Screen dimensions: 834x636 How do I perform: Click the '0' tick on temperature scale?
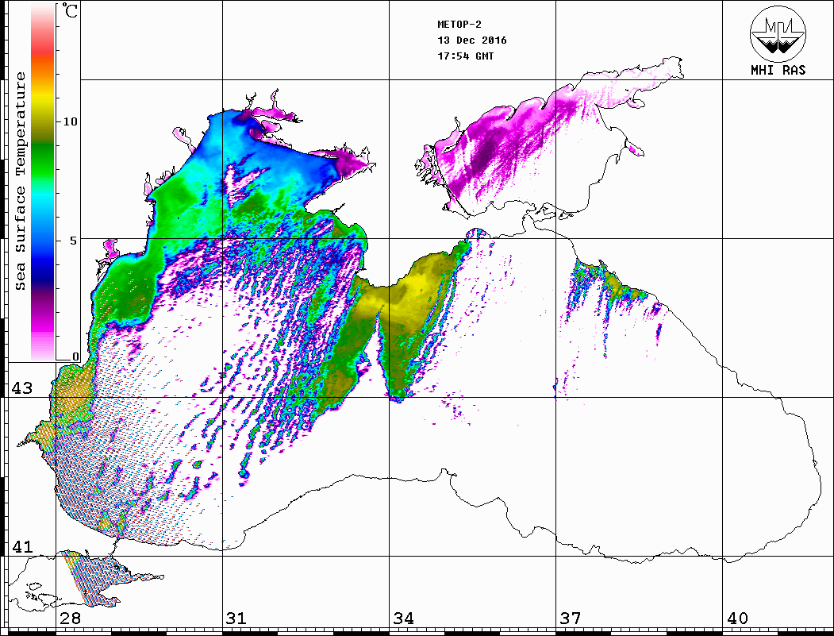point(75,357)
